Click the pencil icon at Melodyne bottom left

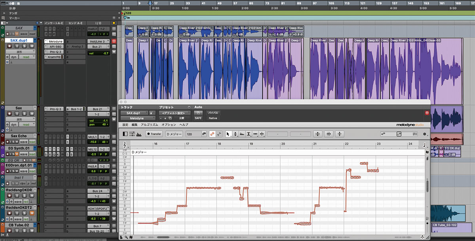pyautogui.click(x=127, y=237)
